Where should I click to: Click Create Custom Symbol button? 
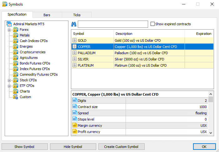[x=122, y=147]
